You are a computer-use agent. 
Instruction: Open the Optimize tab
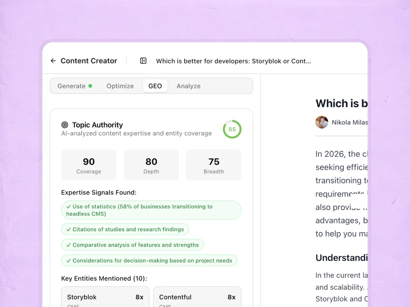[x=120, y=86]
